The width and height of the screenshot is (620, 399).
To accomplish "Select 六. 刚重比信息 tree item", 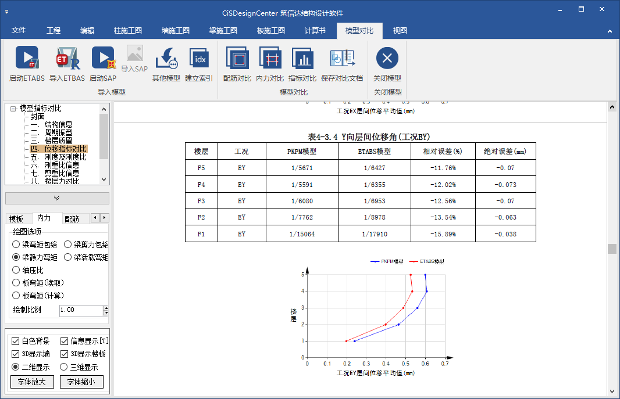I will pos(55,165).
